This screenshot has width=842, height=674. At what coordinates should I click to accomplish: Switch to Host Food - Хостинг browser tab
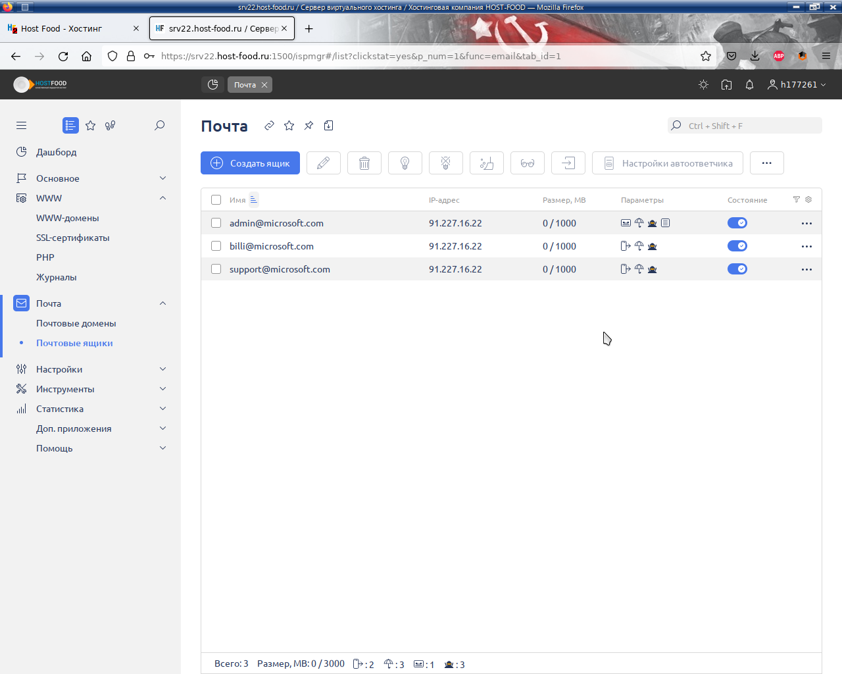click(74, 28)
